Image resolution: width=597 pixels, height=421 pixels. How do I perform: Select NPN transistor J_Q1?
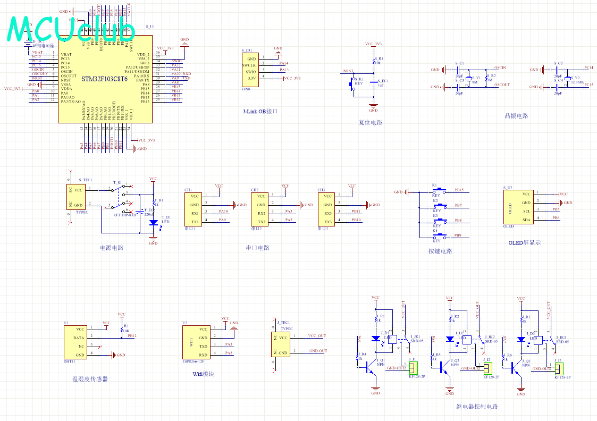(x=371, y=367)
